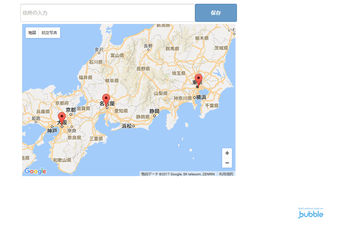
Task: Click the 和歌山県 prefecture label
Action: (62, 160)
